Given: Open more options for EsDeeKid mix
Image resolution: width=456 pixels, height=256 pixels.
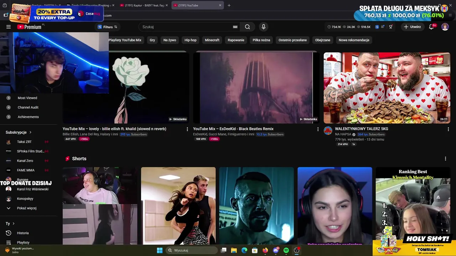Looking at the screenshot, I should pos(318,129).
